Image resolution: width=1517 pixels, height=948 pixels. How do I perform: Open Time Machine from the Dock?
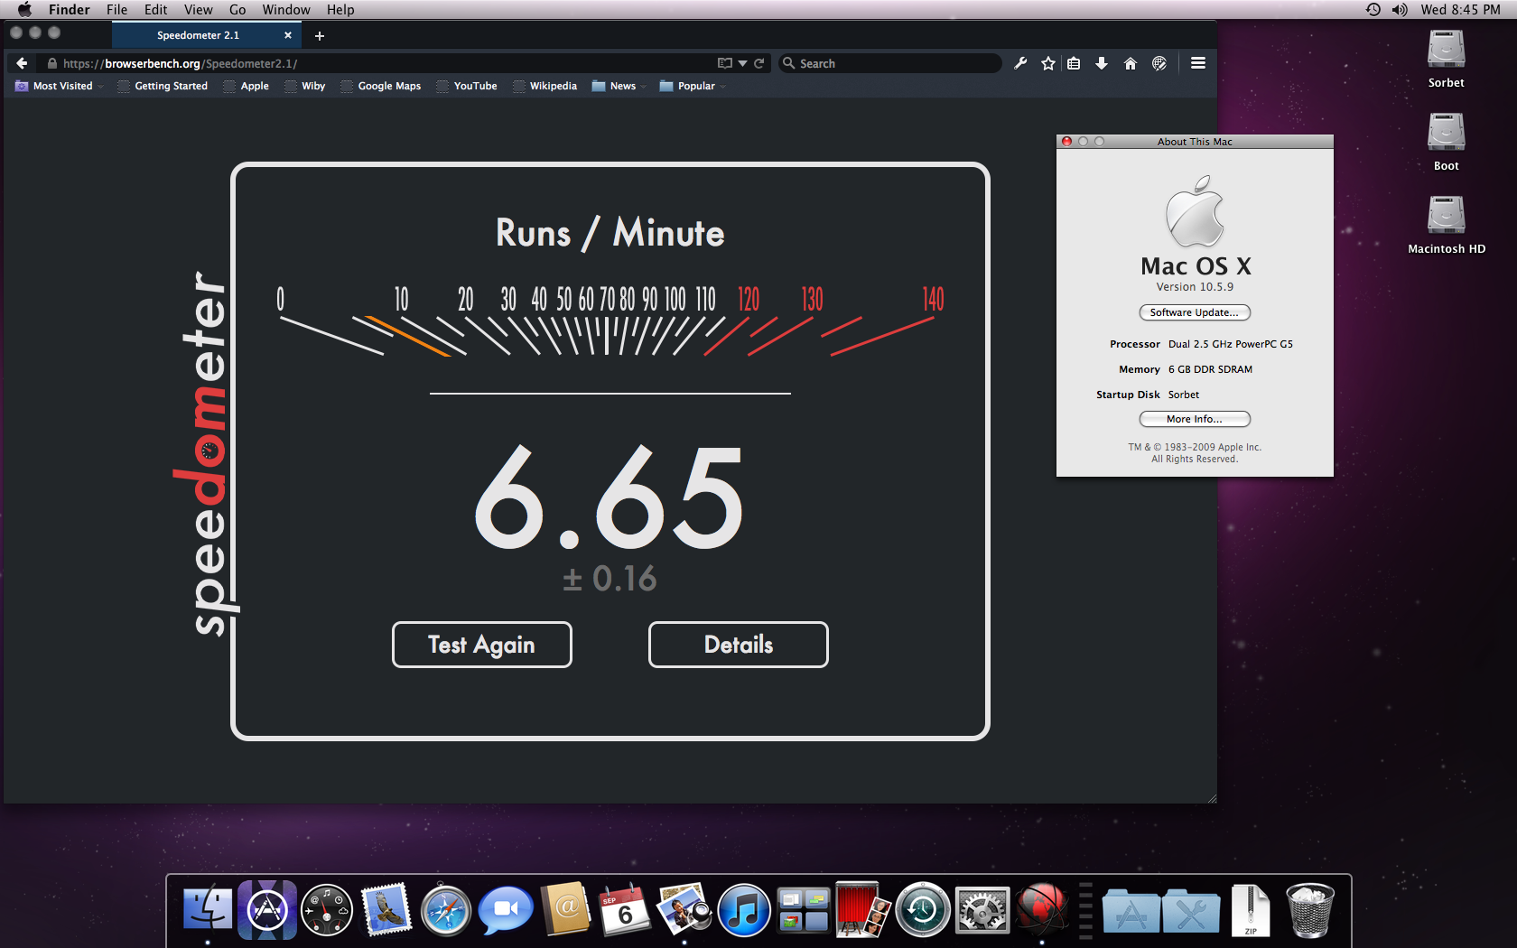[922, 909]
